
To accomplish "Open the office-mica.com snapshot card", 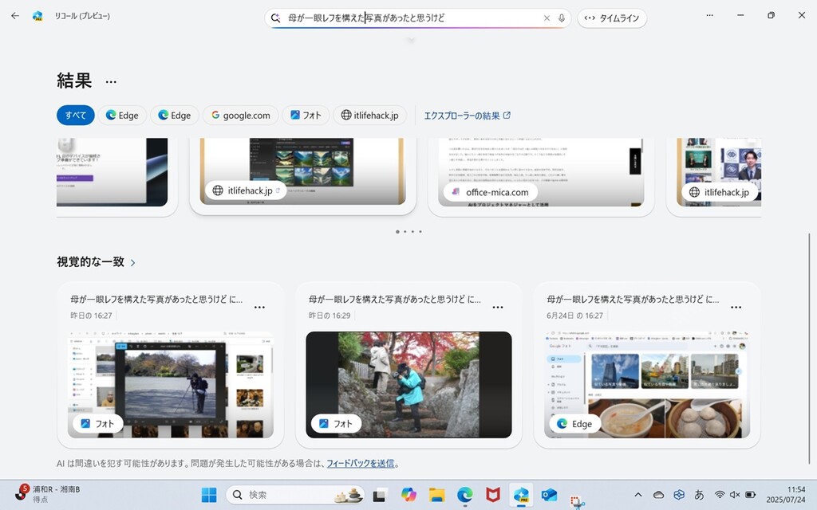I will pos(541,172).
